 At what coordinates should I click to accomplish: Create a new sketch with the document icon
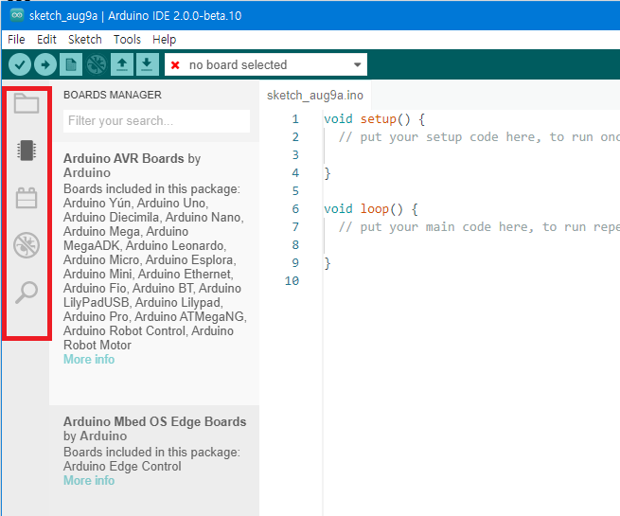71,64
